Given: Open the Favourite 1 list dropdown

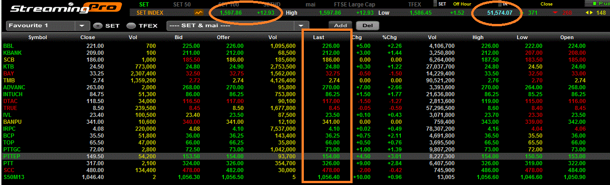Looking at the screenshot, I should [x=82, y=26].
